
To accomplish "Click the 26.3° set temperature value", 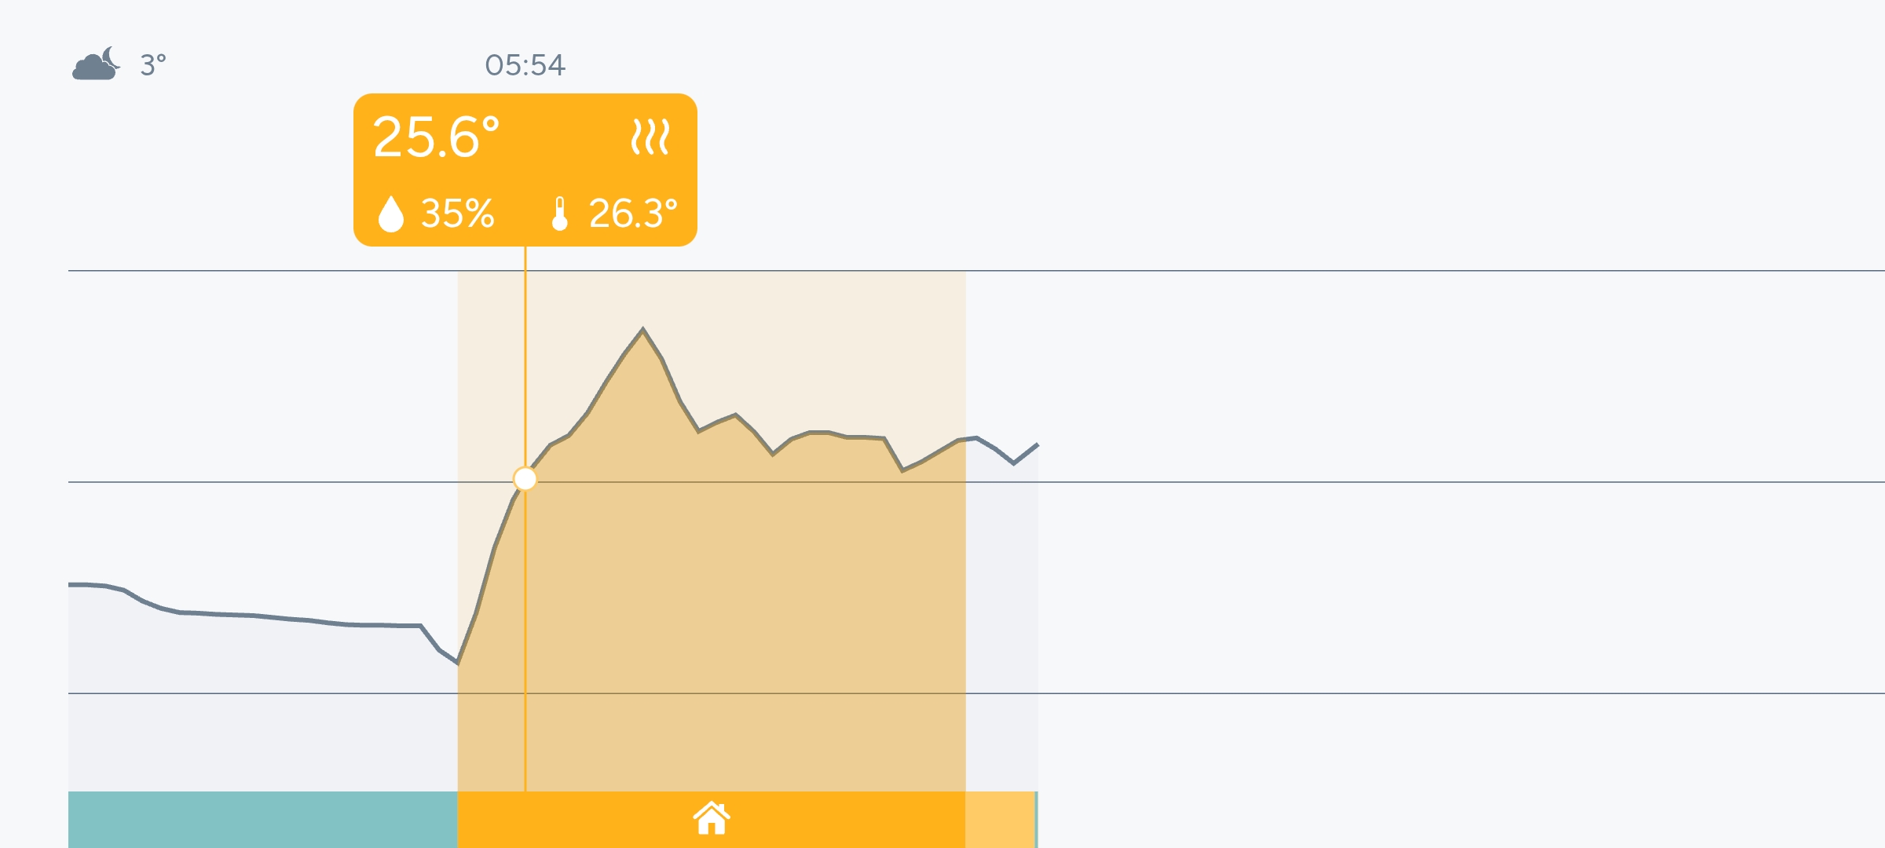I will [632, 213].
